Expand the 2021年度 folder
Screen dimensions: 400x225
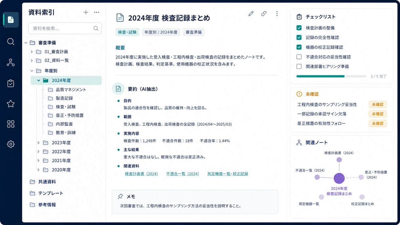pyautogui.click(x=38, y=160)
